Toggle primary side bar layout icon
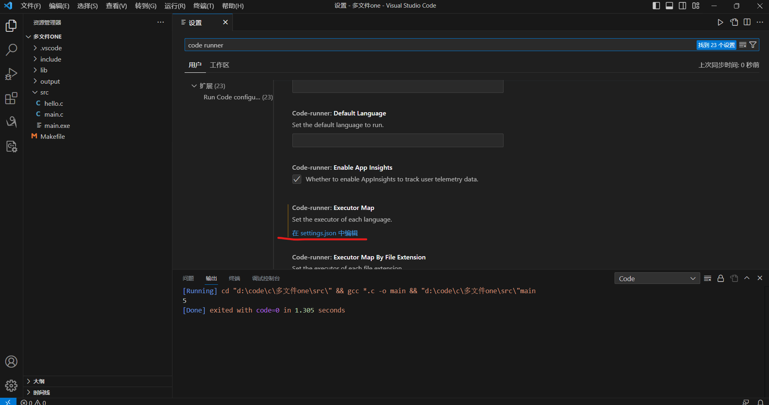769x405 pixels. 656,6
